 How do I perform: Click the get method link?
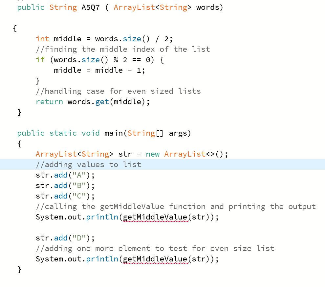[x=102, y=102]
